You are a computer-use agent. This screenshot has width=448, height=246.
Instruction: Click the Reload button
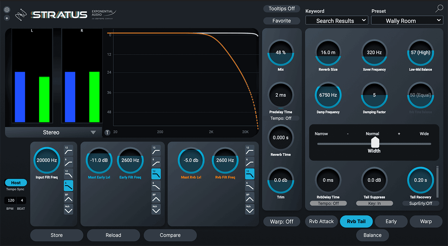click(113, 235)
